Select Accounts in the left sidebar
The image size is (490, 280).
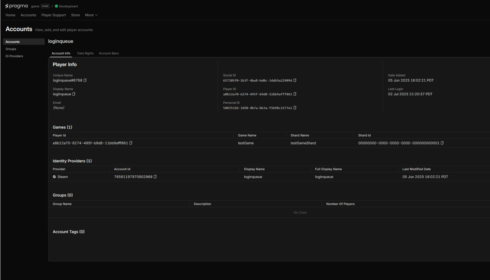tap(13, 42)
